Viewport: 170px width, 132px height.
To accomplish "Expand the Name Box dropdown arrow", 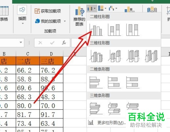I will [21, 43].
